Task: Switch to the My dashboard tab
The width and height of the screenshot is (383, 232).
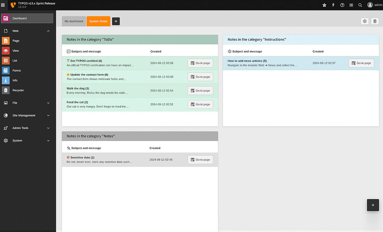Action: tap(74, 21)
